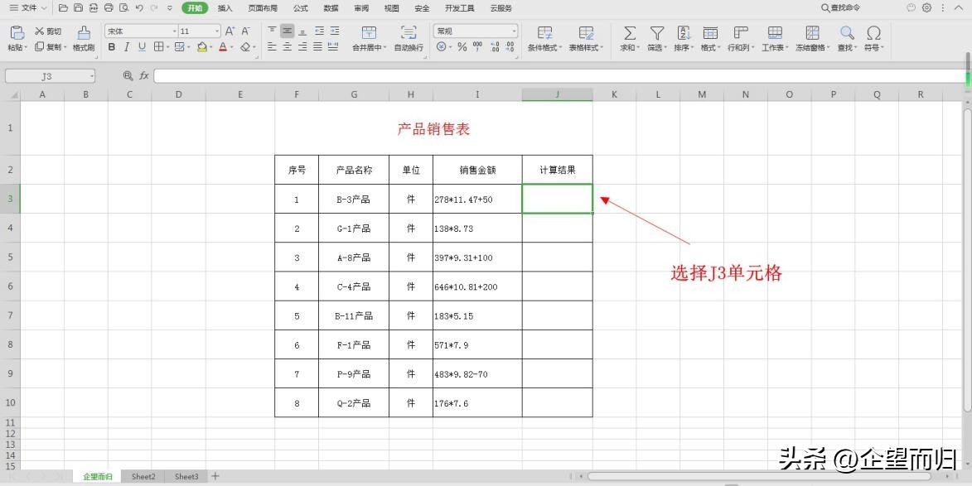This screenshot has width=972, height=486.
Task: Undo the last action
Action: click(x=139, y=8)
